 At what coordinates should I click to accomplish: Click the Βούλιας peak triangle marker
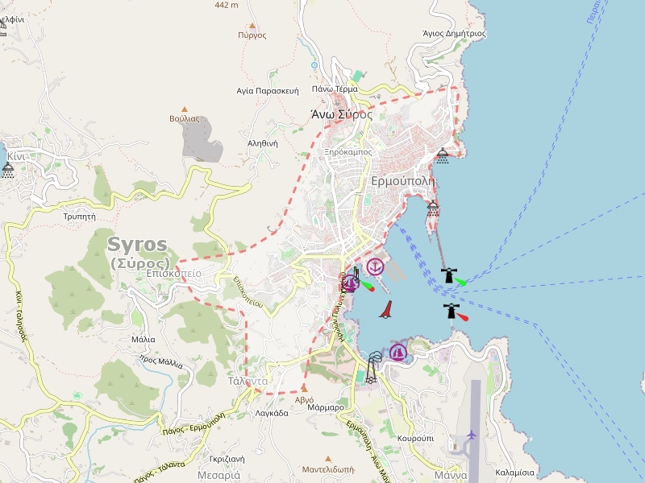[x=185, y=109]
